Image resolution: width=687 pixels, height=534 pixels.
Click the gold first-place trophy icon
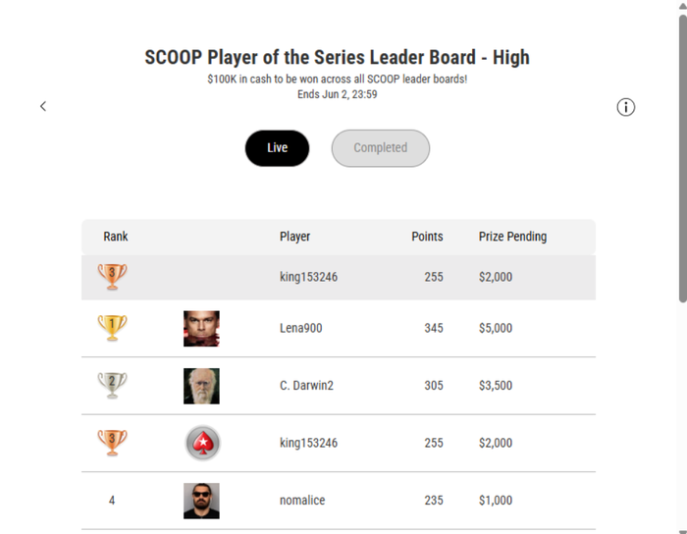(x=112, y=327)
